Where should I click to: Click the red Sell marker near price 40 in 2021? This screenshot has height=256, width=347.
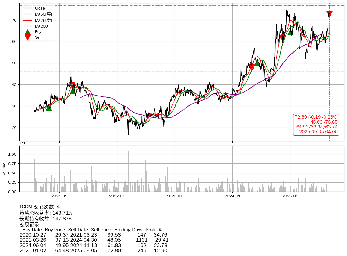(72, 85)
